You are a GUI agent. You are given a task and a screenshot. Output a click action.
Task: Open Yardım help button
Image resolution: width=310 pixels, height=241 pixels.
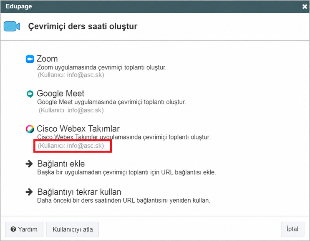pos(24,229)
